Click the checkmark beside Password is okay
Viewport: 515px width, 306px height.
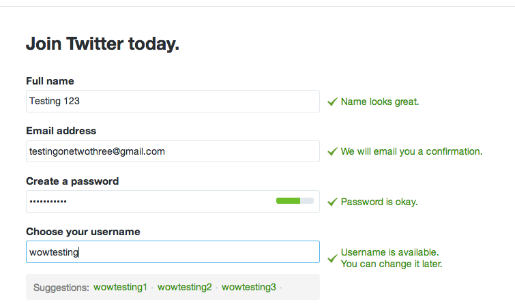click(x=332, y=202)
